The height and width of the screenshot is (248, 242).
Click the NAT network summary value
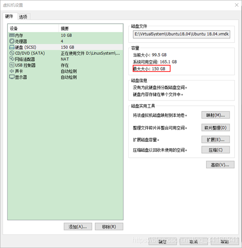pos(65,59)
